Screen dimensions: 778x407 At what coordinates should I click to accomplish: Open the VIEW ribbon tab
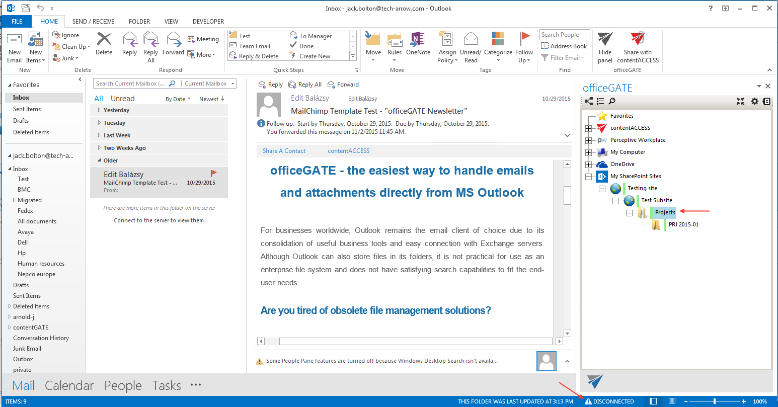pos(171,22)
